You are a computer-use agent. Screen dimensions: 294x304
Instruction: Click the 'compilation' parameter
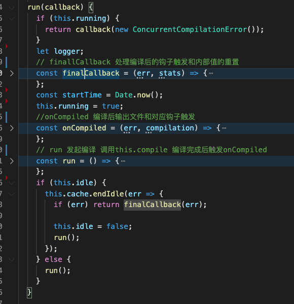[170, 128]
